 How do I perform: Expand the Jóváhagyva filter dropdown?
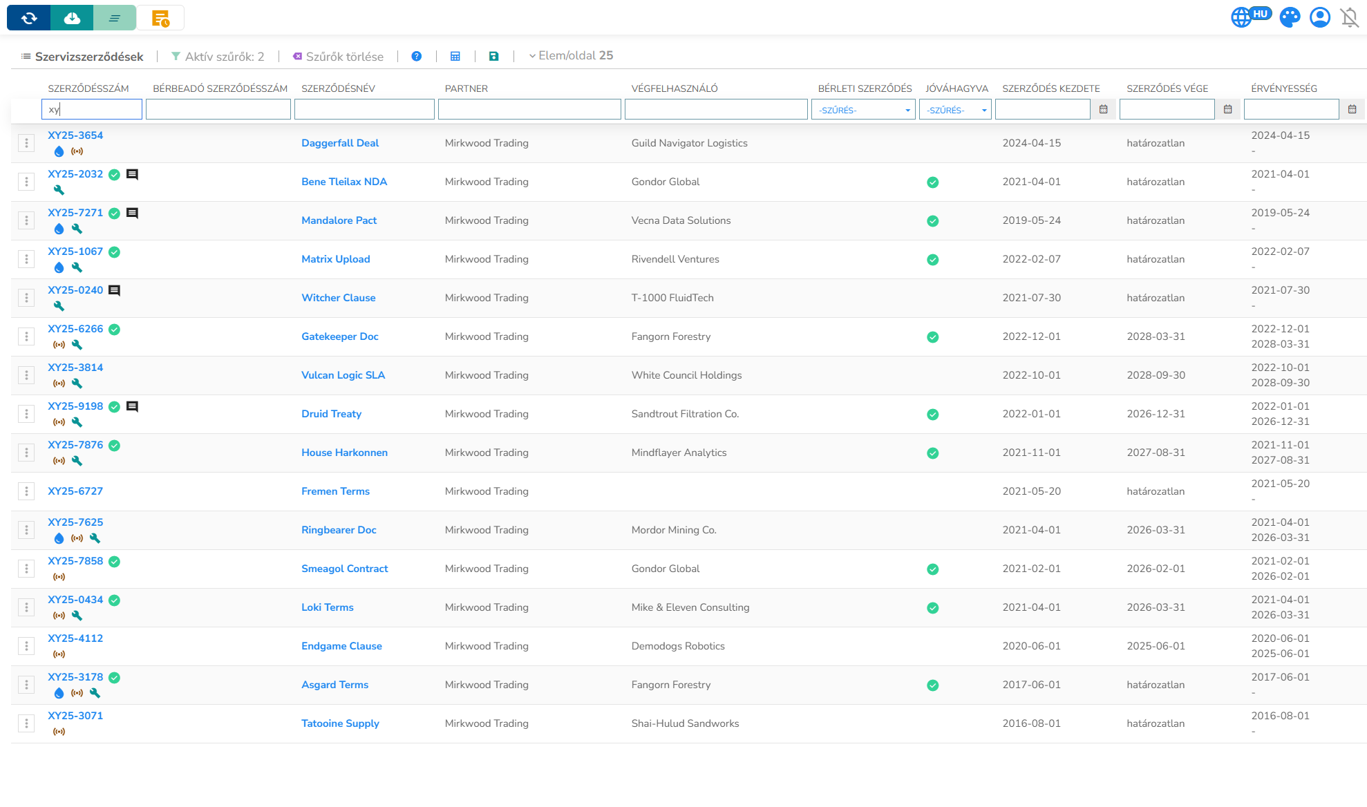[x=955, y=110]
